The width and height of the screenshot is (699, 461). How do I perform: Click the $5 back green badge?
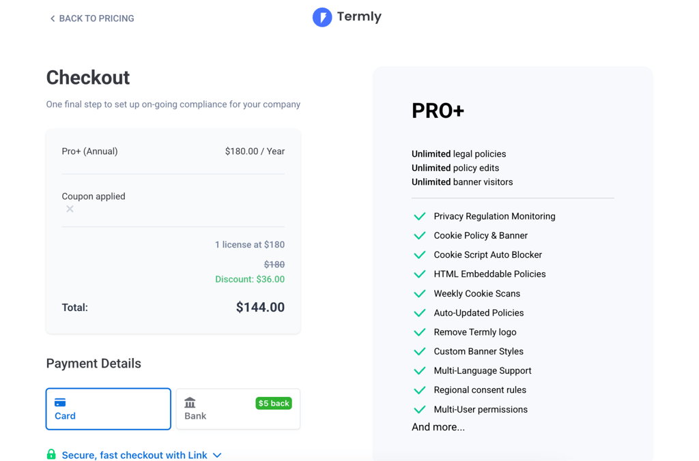coord(274,403)
